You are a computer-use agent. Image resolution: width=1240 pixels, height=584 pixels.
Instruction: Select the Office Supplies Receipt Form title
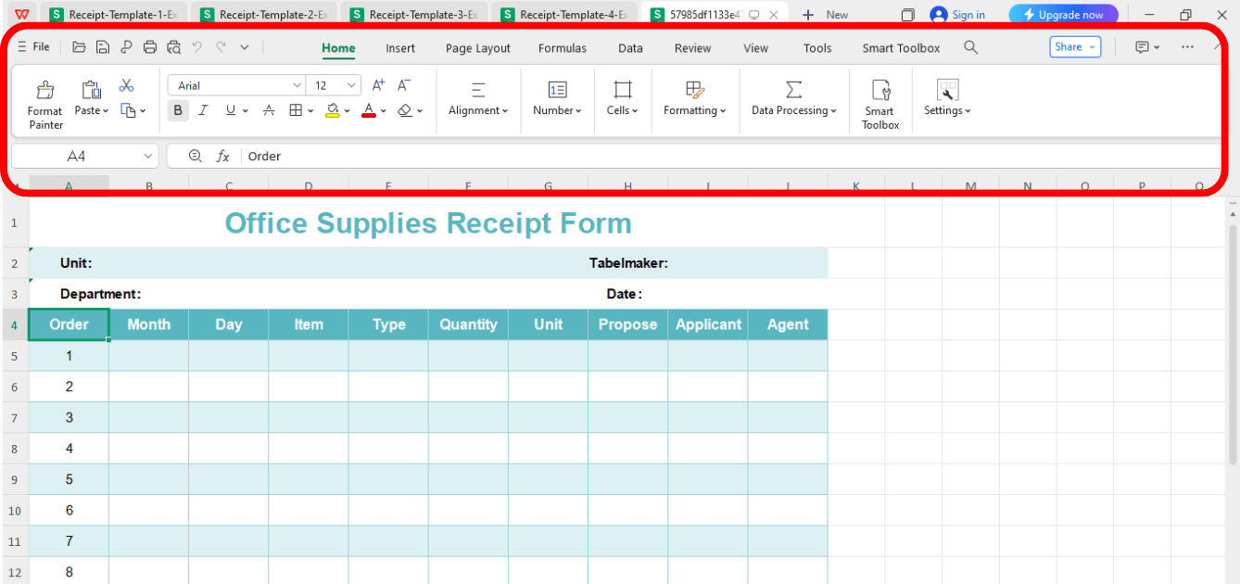click(x=428, y=223)
